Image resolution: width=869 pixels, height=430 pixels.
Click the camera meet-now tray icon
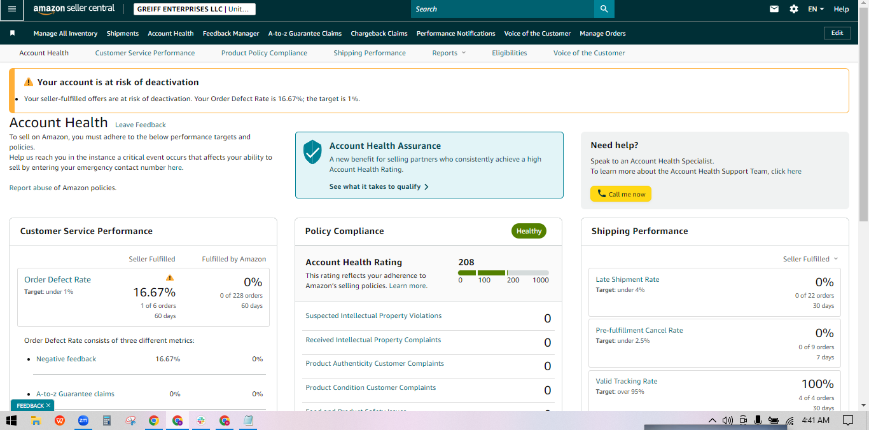[x=743, y=420]
